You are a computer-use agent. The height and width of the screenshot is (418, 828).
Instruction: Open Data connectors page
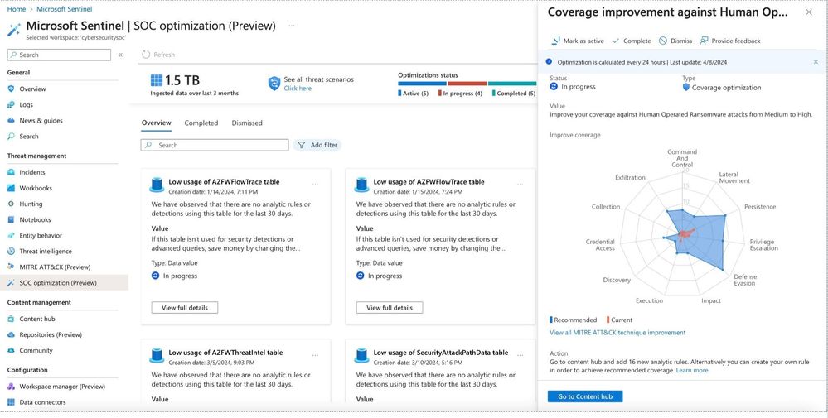(x=42, y=402)
